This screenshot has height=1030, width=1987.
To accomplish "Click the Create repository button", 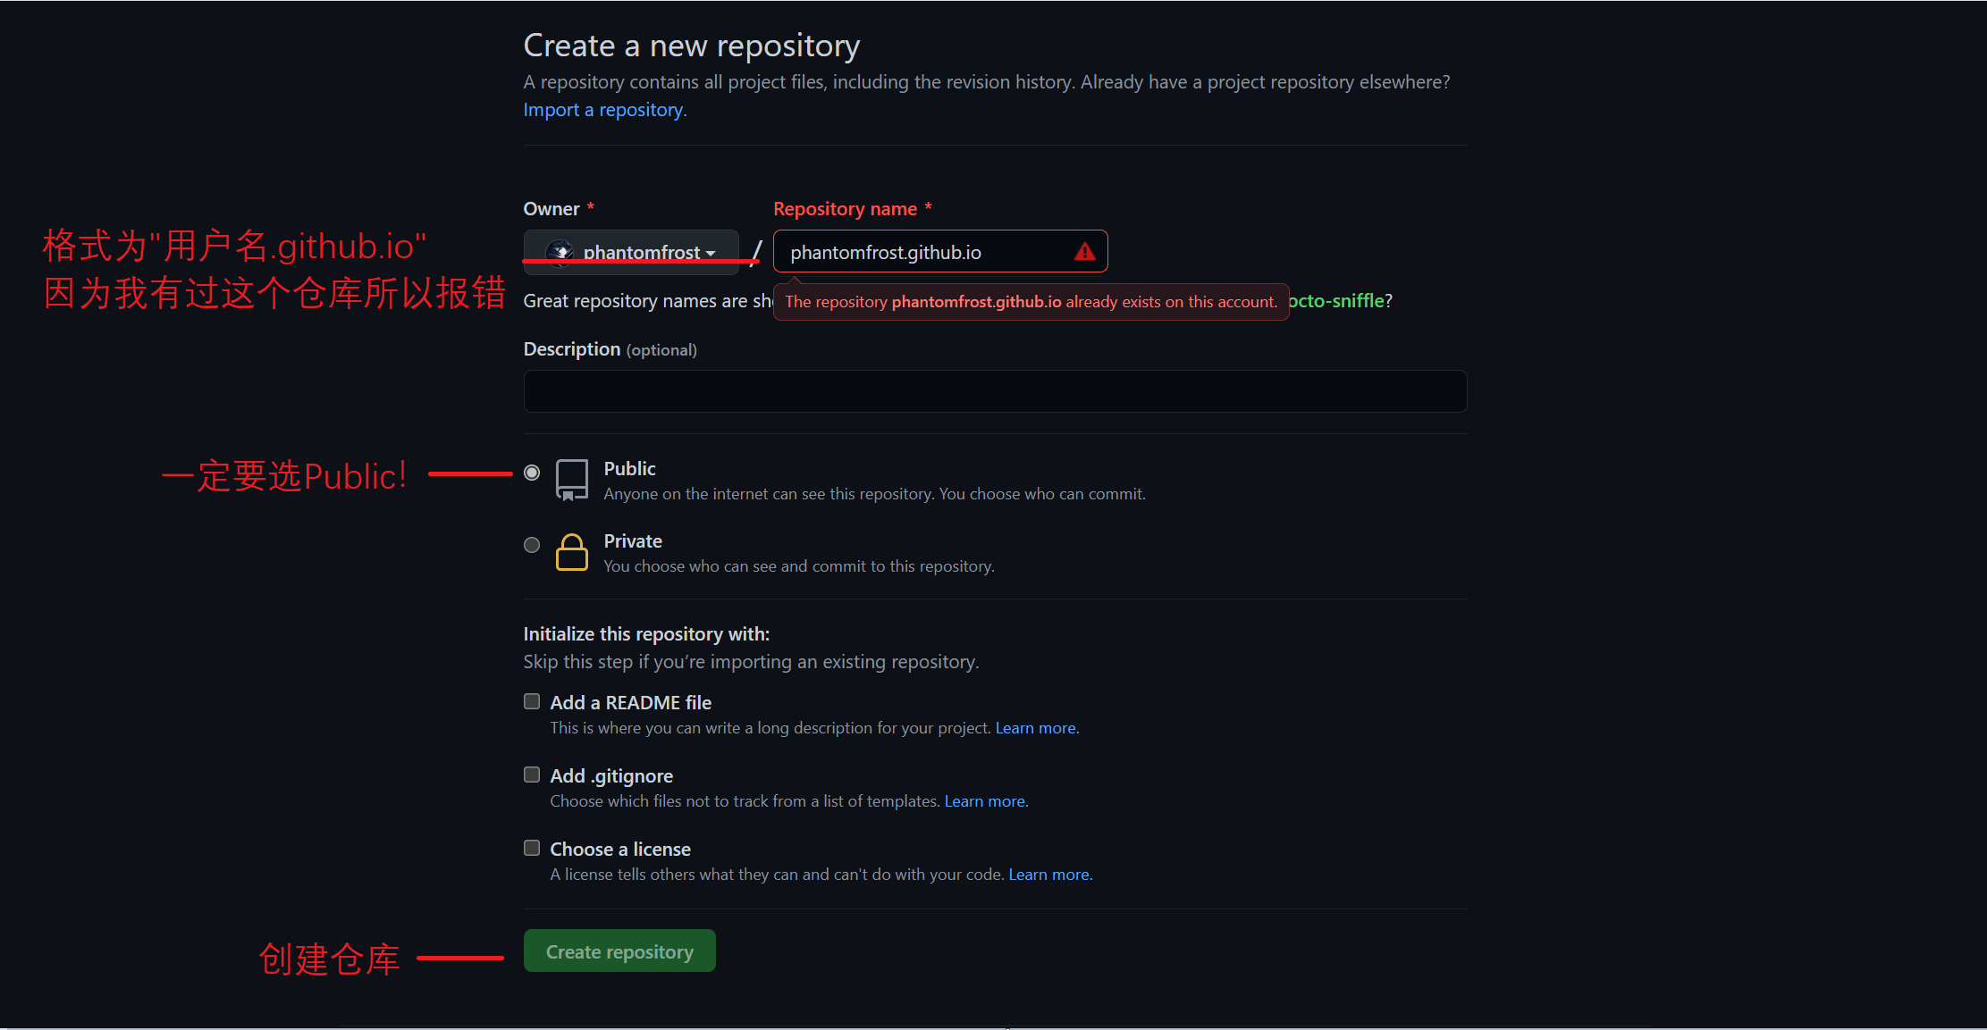I will click(x=619, y=951).
